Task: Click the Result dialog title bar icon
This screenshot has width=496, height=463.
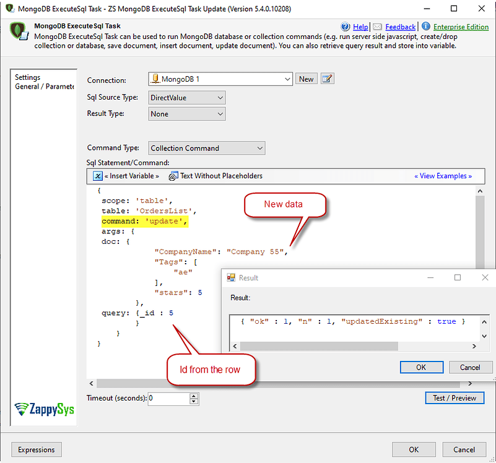Action: 230,277
